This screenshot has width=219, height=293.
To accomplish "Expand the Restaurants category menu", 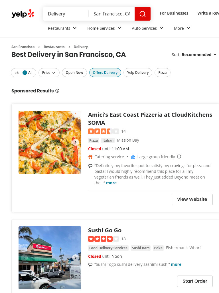I will coord(62,28).
